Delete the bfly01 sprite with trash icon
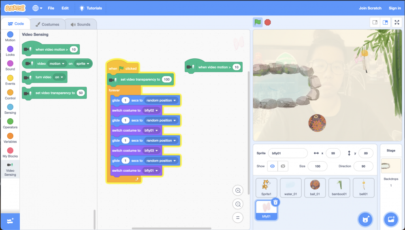This screenshot has height=230, width=405. pos(275,202)
